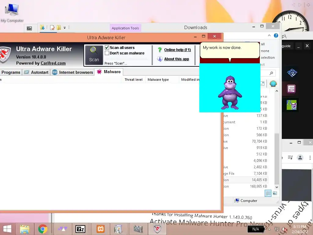Click the blue info icon by About
Image resolution: width=313 pixels, height=235 pixels.
click(160, 59)
